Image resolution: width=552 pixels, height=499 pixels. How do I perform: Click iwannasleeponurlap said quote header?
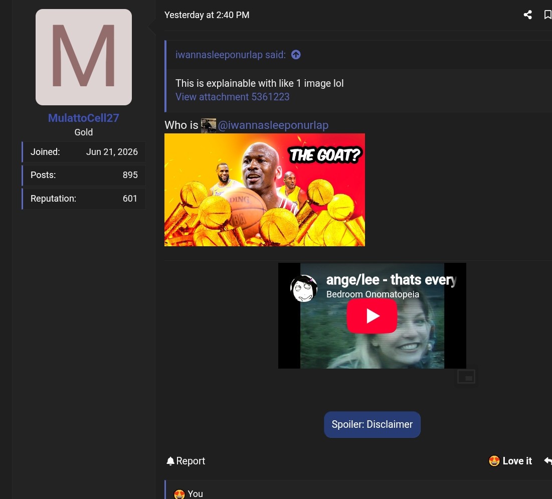231,55
